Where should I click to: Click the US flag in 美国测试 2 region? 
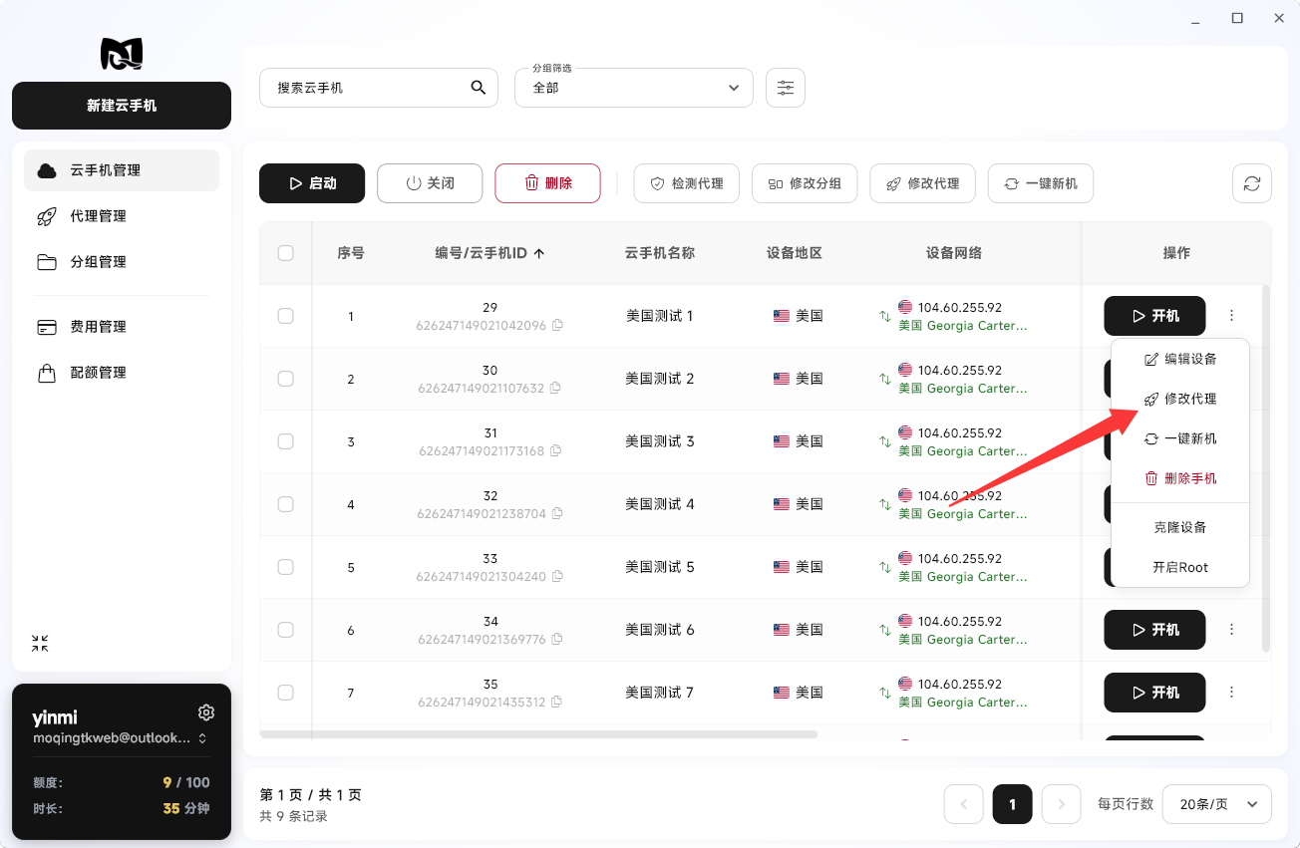(x=782, y=379)
